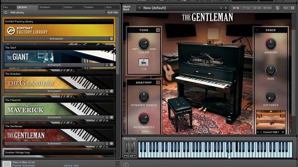This screenshot has height=167, width=298.
Task: Open The Maverick library settings gear
Action: click(111, 117)
